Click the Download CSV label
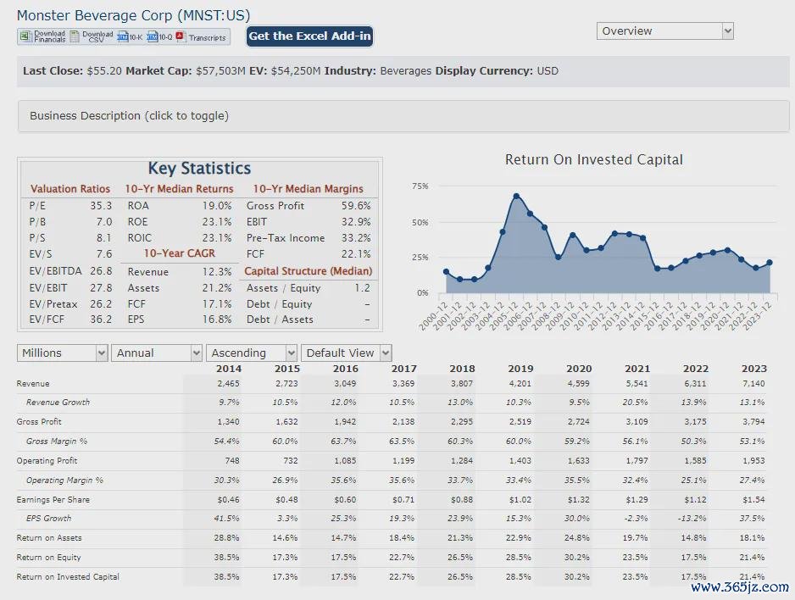This screenshot has width=795, height=600. (97, 36)
